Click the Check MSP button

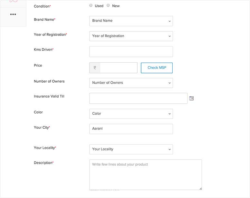(157, 68)
